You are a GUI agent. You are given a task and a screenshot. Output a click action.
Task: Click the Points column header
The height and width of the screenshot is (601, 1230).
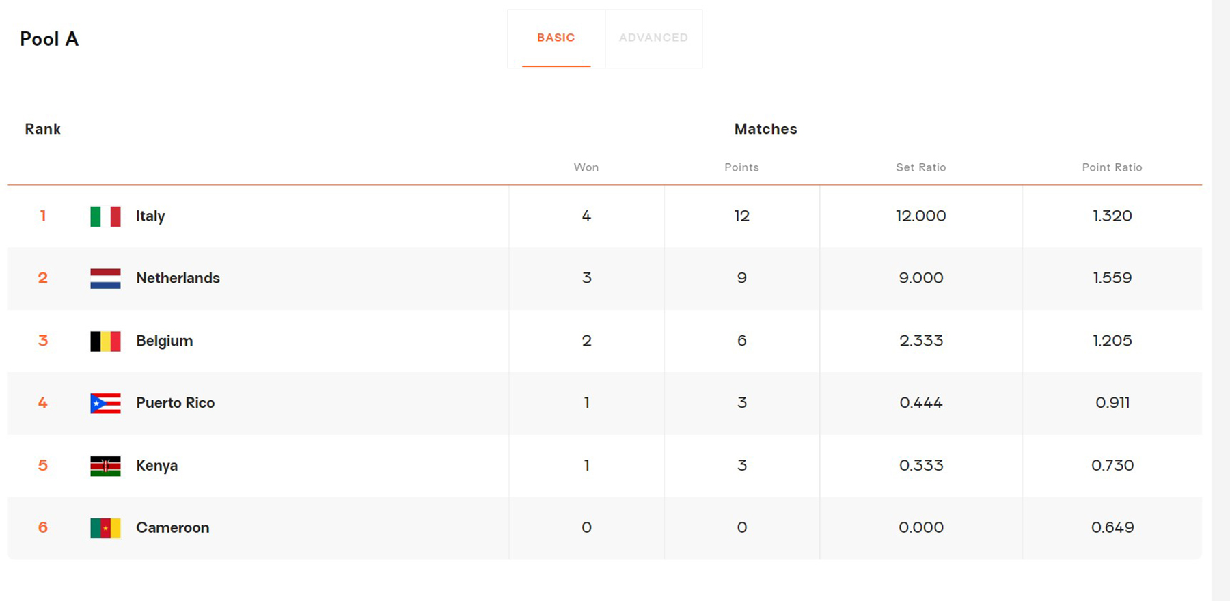pyautogui.click(x=741, y=167)
